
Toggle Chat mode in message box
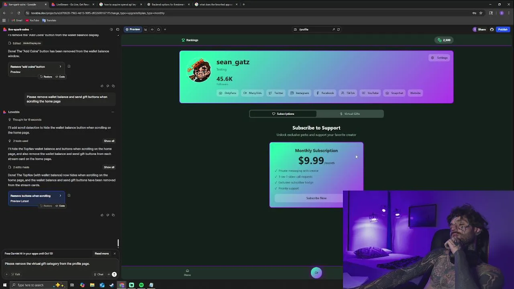[98, 274]
